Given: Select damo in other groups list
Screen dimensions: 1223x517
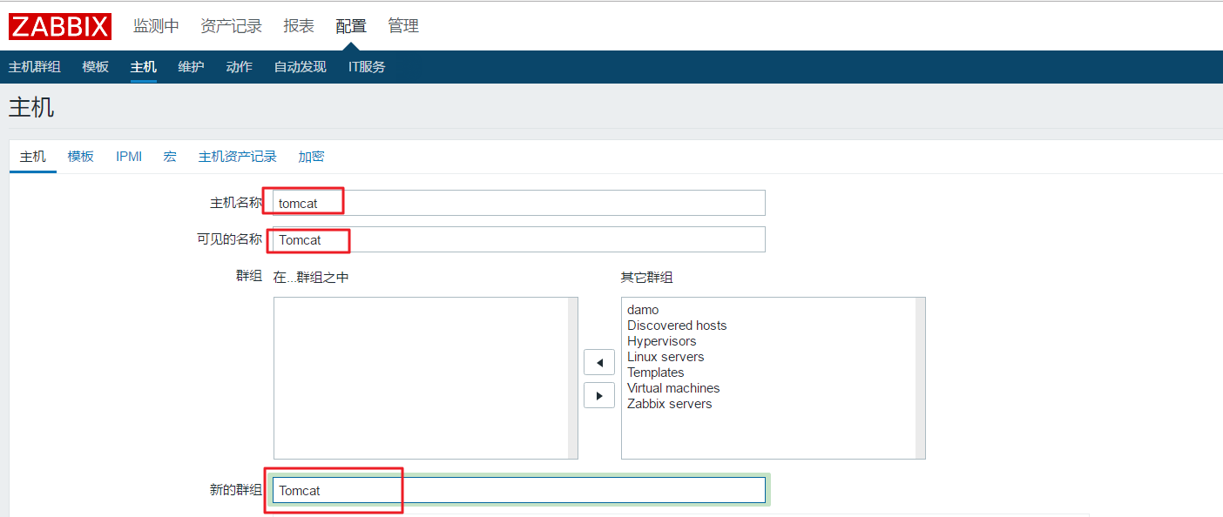Looking at the screenshot, I should tap(643, 310).
